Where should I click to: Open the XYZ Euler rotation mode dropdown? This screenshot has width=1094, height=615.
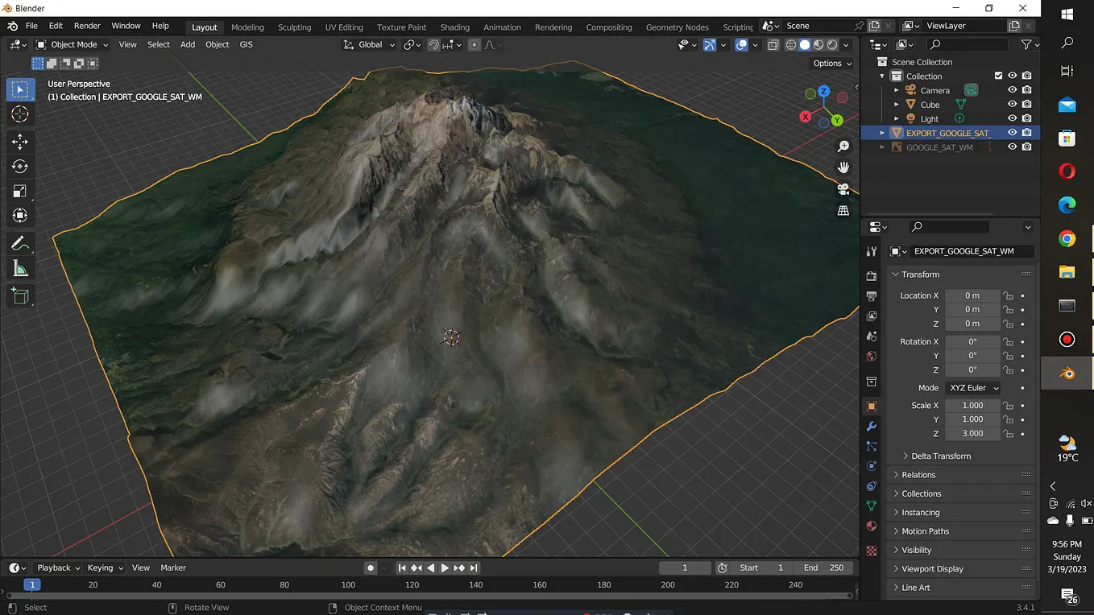point(972,387)
